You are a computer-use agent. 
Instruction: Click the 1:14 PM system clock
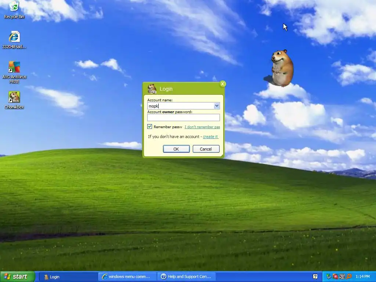tap(362, 277)
